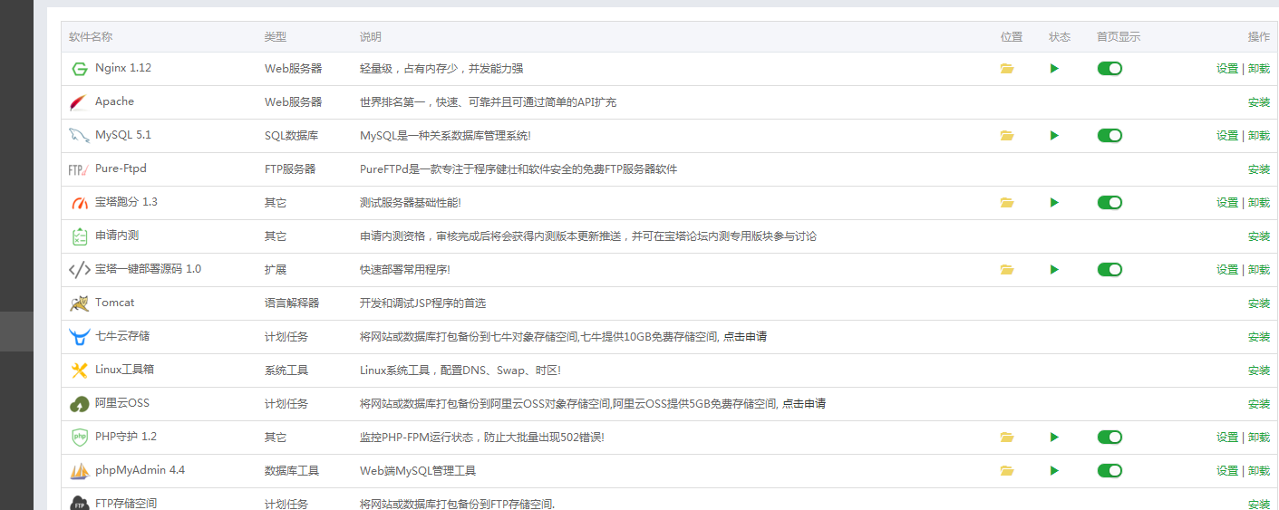Click 宝塔一键部署源码 status play arrow
Image resolution: width=1279 pixels, height=510 pixels.
click(x=1054, y=270)
